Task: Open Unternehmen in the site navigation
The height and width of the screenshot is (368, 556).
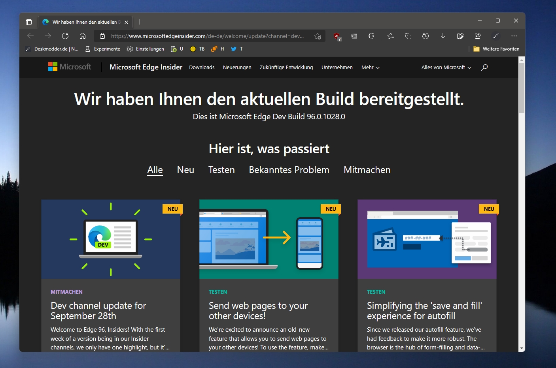Action: [337, 68]
